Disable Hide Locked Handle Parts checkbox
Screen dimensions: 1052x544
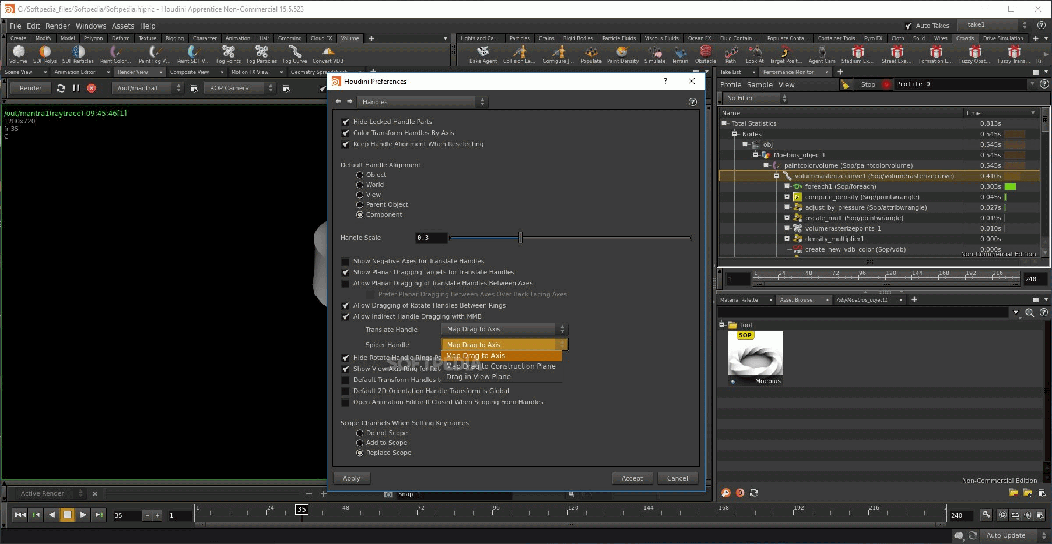[346, 122]
